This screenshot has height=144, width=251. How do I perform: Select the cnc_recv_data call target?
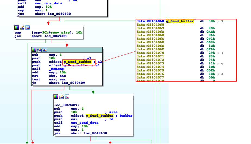coord(49,3)
